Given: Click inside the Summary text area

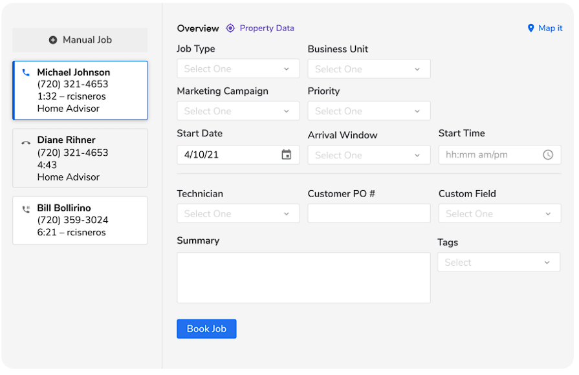Looking at the screenshot, I should (x=303, y=277).
